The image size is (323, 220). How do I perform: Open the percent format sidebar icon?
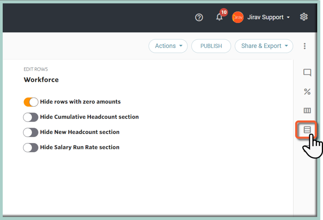coord(307,92)
